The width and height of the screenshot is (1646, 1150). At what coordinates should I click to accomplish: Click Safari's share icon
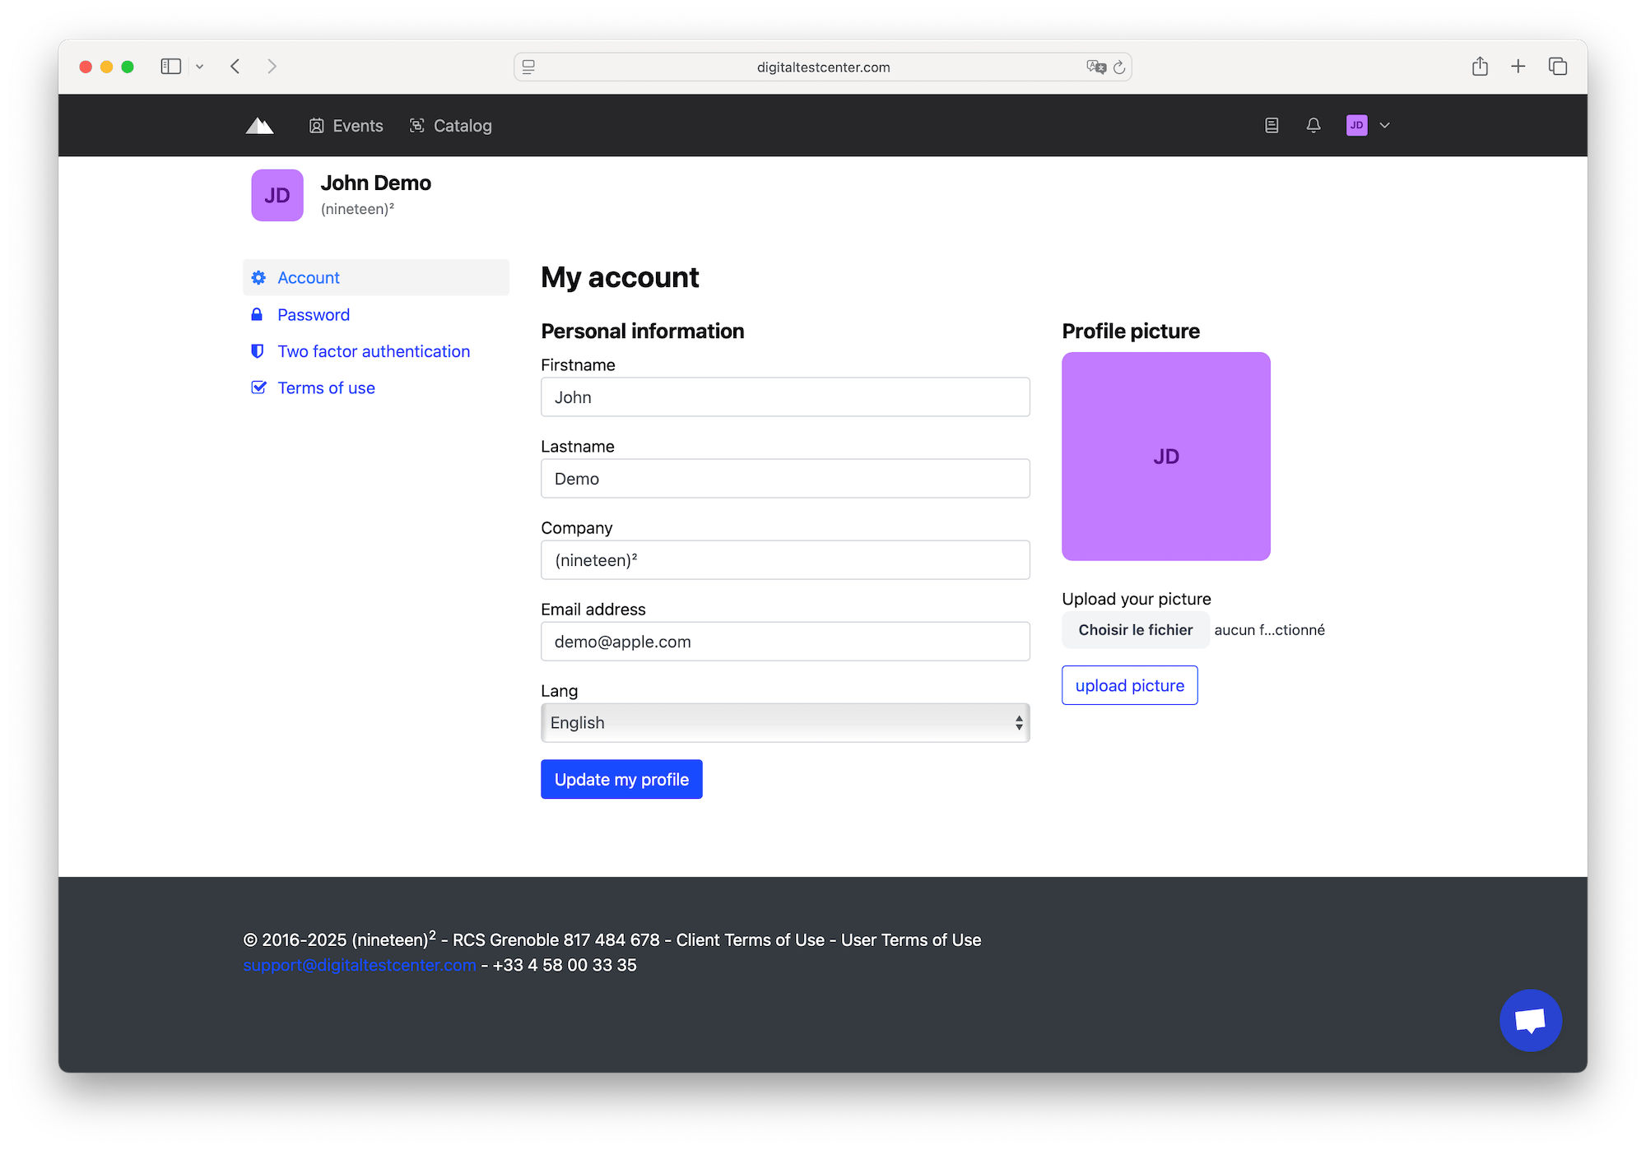[x=1480, y=67]
